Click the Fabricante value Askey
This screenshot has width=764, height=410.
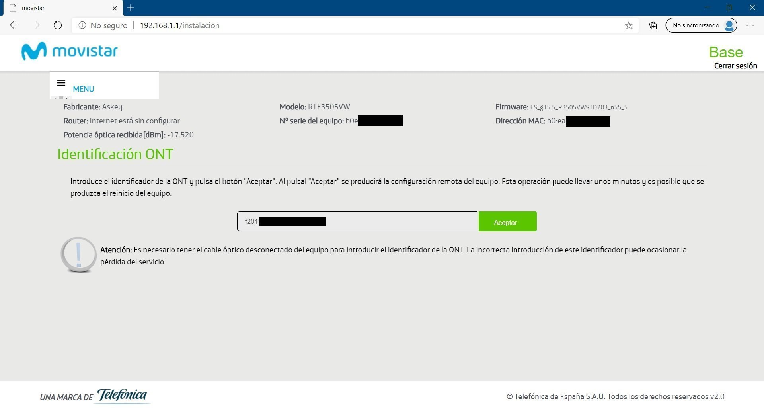(112, 107)
